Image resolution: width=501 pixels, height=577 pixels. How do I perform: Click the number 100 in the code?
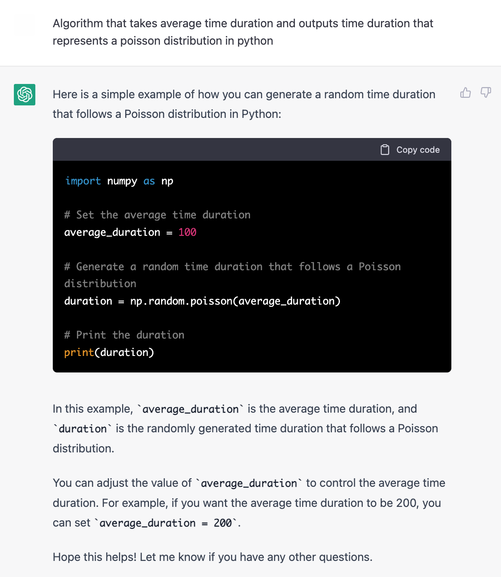click(x=187, y=232)
